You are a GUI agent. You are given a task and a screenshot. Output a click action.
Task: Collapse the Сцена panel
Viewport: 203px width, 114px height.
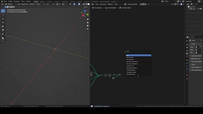click(196, 44)
